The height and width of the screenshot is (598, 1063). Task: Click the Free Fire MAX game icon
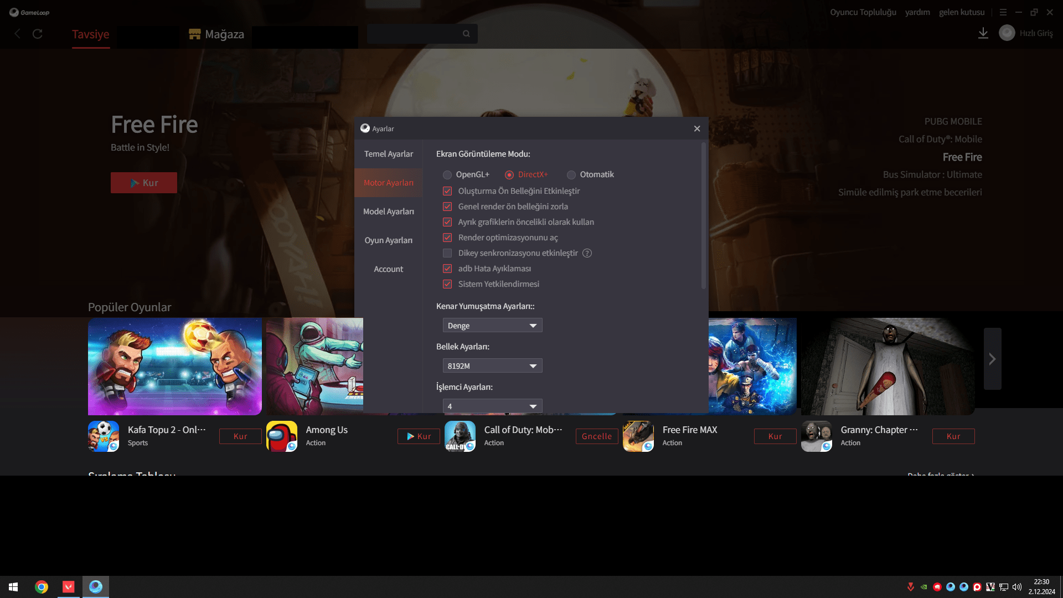(x=638, y=436)
